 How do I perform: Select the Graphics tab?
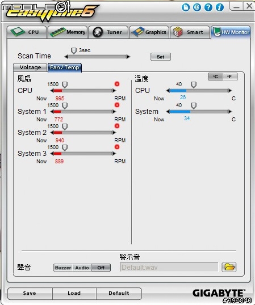click(149, 32)
